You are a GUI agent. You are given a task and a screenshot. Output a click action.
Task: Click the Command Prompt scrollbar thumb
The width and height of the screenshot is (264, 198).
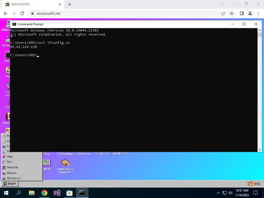[260, 35]
